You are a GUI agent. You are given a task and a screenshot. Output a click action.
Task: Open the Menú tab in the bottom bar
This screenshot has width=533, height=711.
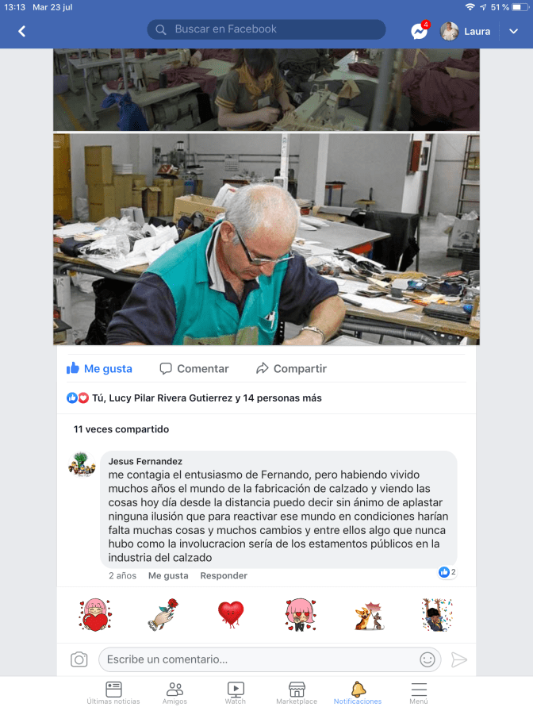tap(419, 694)
